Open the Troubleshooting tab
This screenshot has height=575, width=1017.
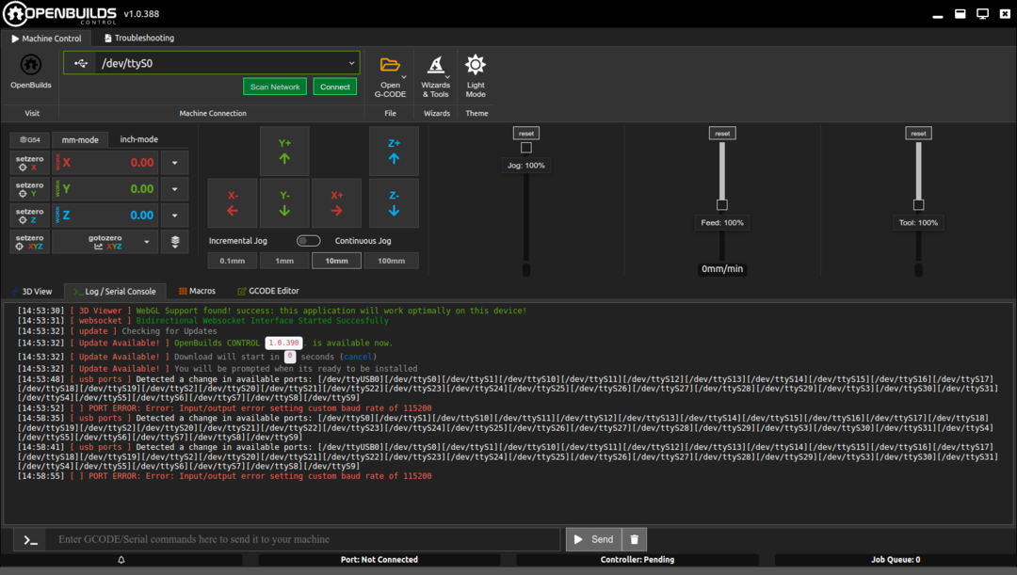[x=138, y=39]
